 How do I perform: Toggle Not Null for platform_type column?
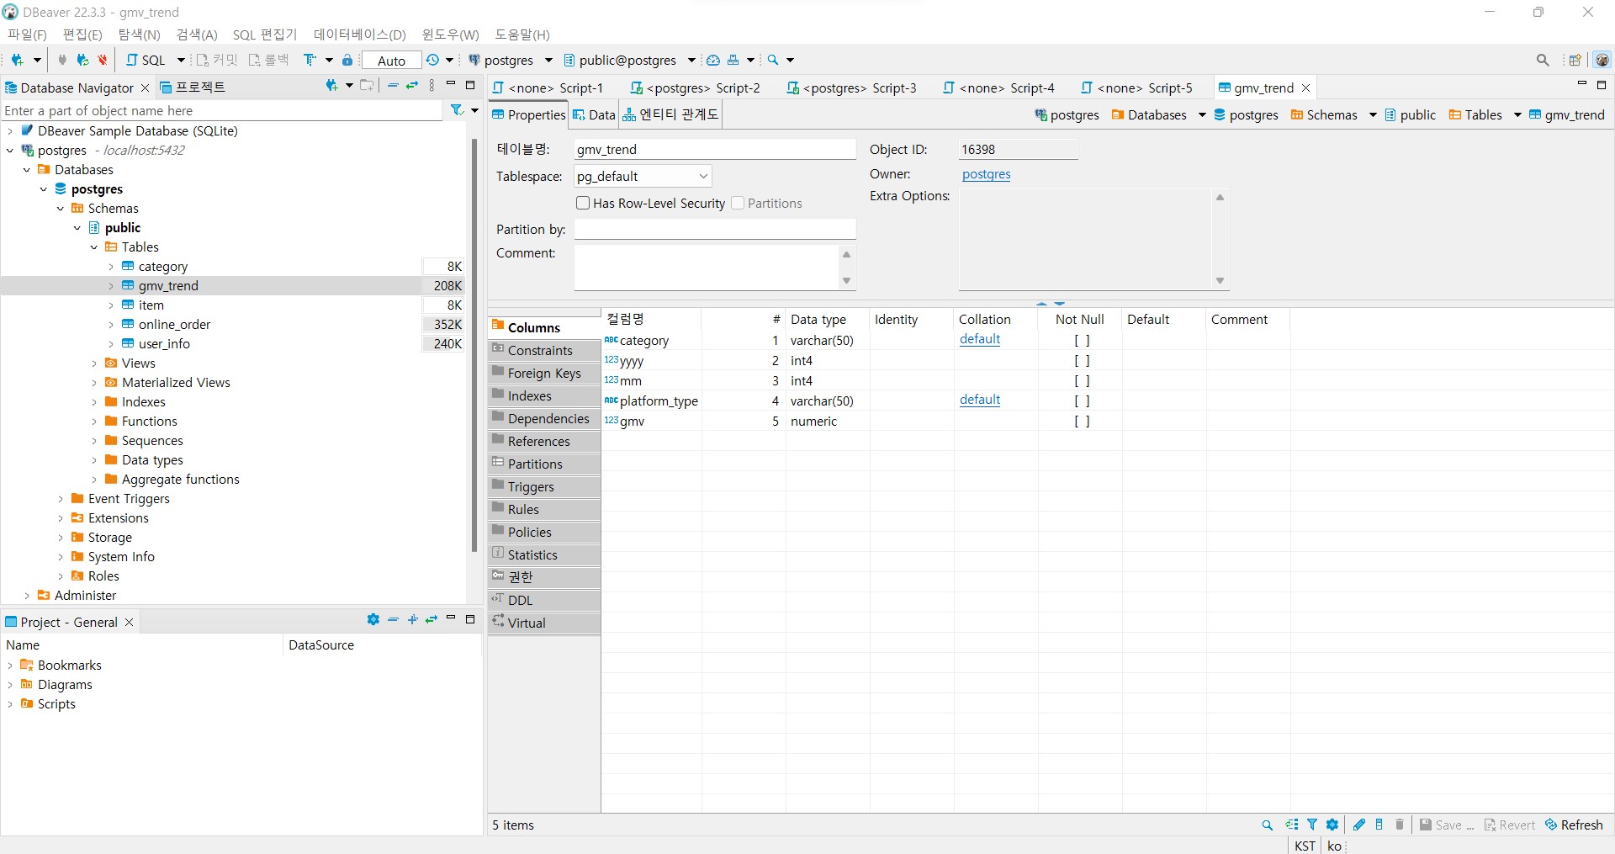point(1082,401)
